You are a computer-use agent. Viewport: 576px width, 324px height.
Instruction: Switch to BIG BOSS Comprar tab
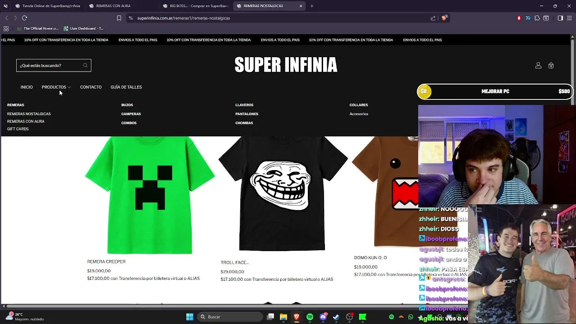pyautogui.click(x=196, y=6)
